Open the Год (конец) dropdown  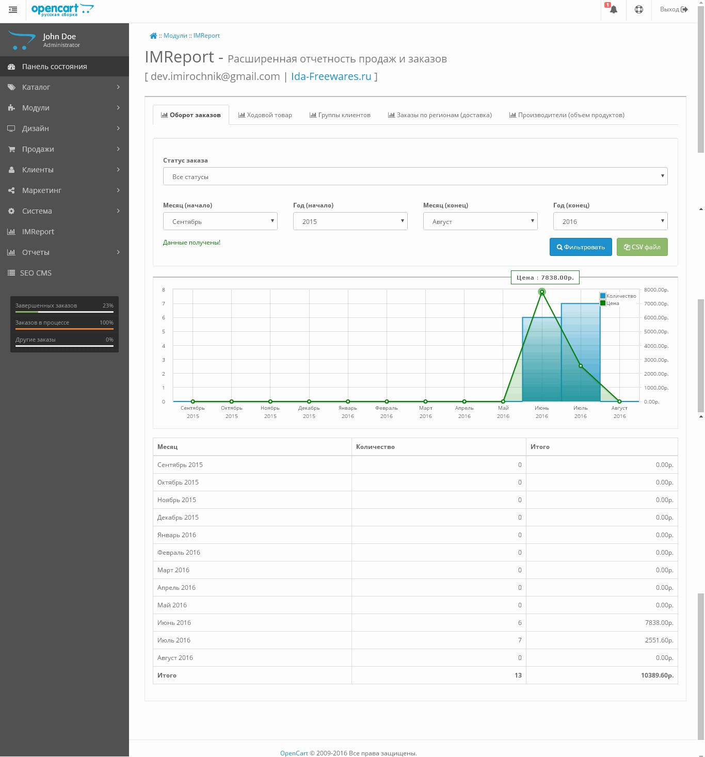pos(611,221)
